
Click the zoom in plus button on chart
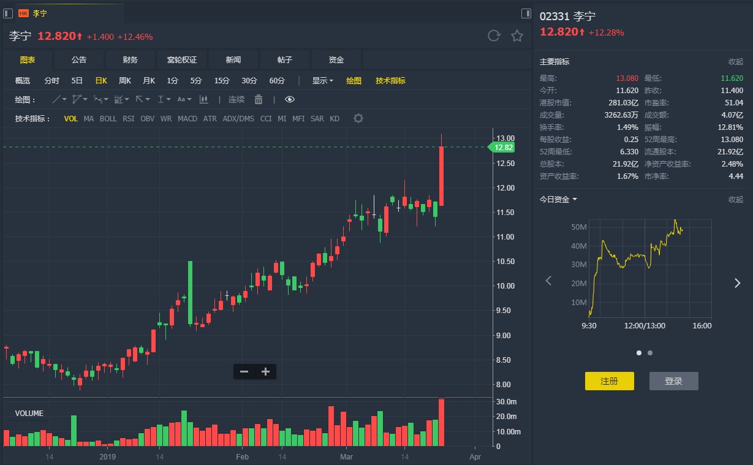(x=265, y=371)
